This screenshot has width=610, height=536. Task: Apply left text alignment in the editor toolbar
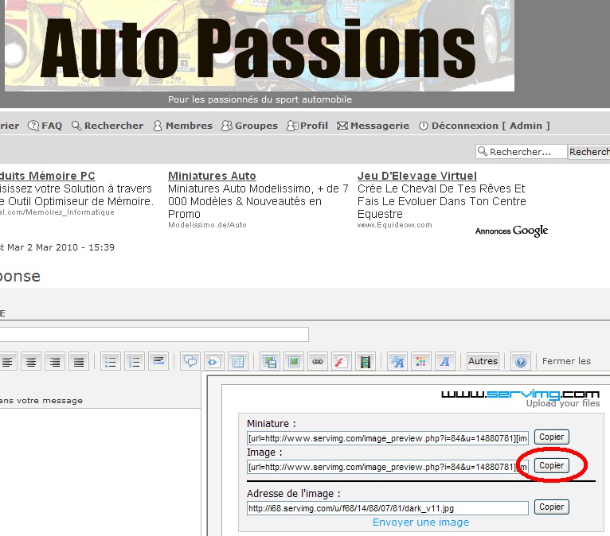[7, 362]
